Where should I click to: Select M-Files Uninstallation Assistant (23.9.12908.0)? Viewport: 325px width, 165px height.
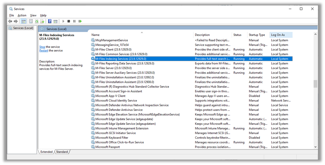[x=191, y=82]
